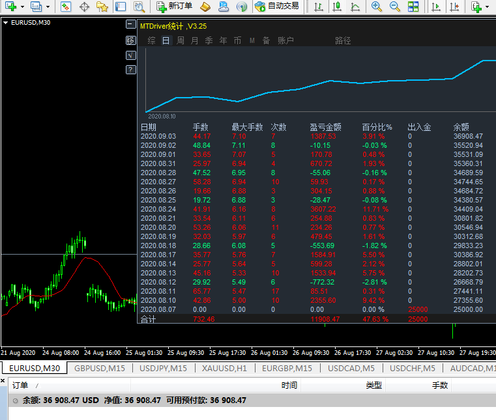Toggle the Data Window crosshair icon
Image resolution: width=496 pixels, height=420 pixels.
[84, 7]
